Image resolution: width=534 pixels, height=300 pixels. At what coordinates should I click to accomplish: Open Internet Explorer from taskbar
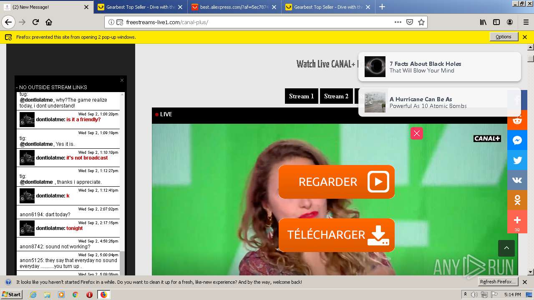(x=33, y=295)
